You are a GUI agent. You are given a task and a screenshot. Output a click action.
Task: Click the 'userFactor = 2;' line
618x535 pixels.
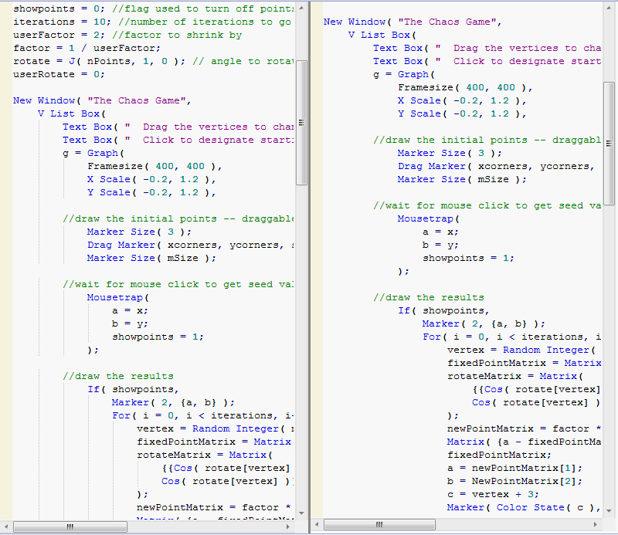[x=59, y=35]
